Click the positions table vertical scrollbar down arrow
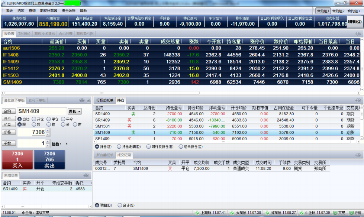 [x=362, y=138]
